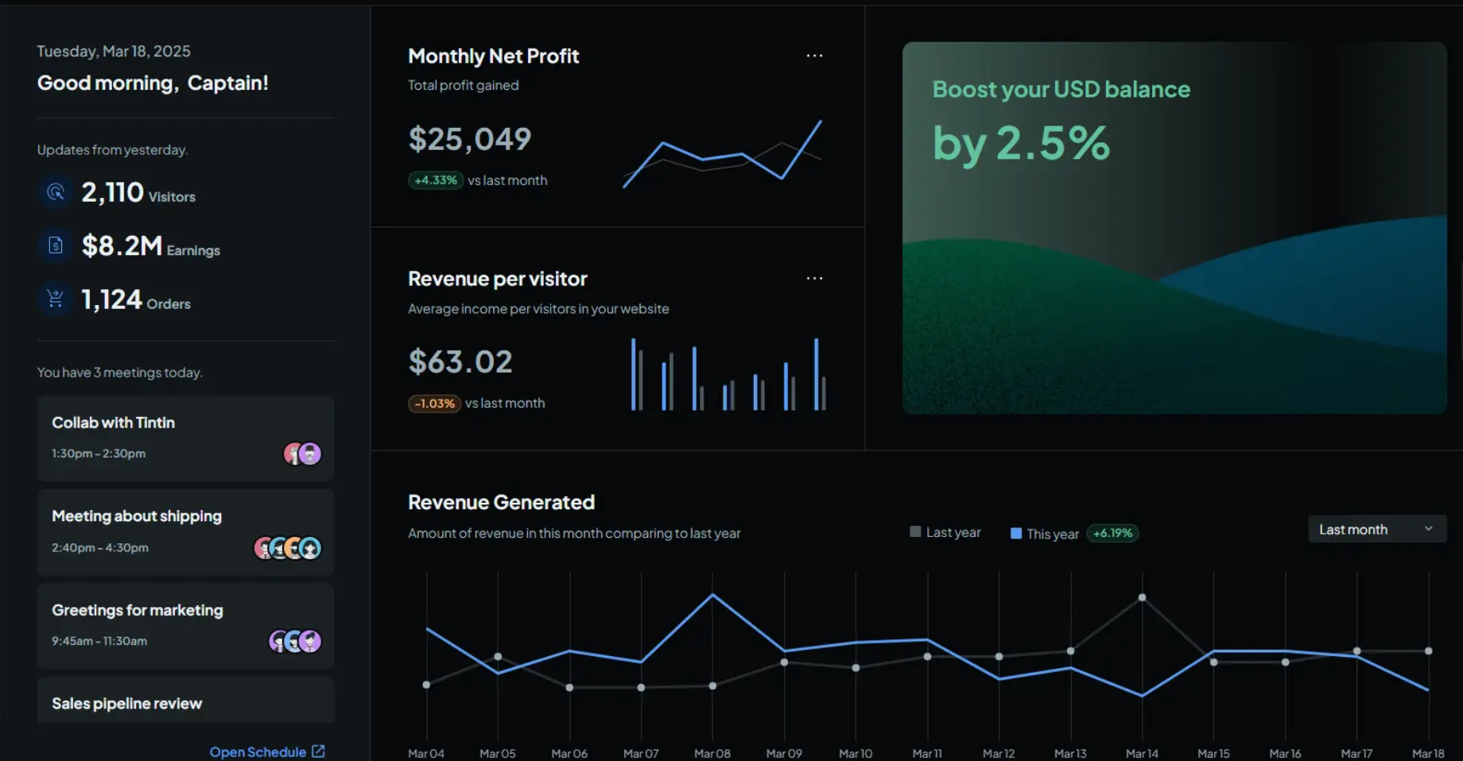Click the Open Schedule link

point(258,750)
